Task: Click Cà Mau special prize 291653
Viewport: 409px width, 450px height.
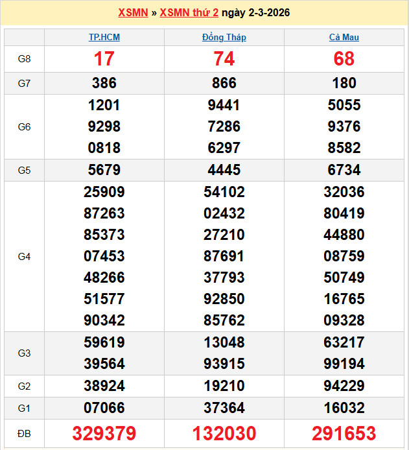Action: 344,434
